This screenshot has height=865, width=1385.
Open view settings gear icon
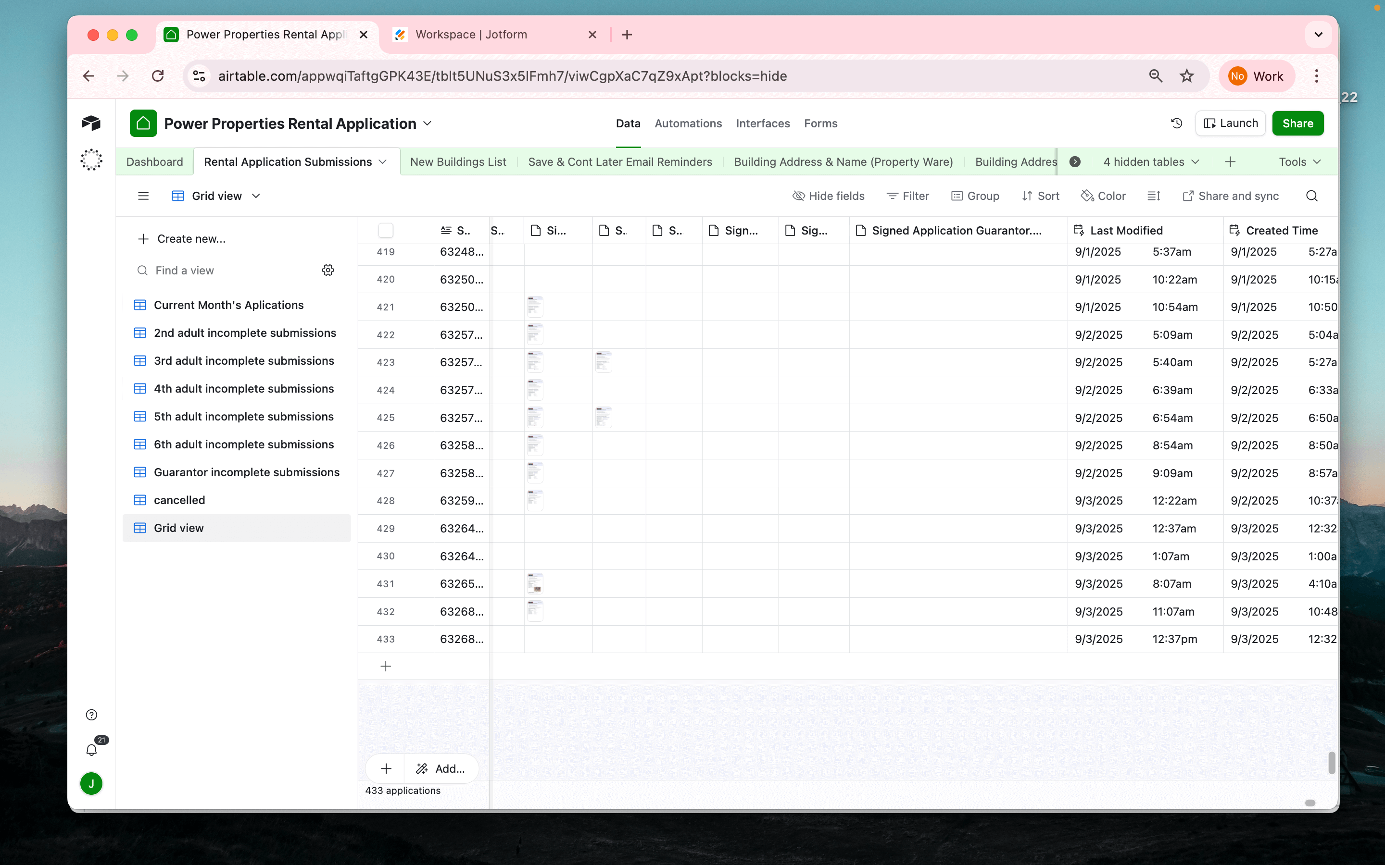pyautogui.click(x=328, y=270)
